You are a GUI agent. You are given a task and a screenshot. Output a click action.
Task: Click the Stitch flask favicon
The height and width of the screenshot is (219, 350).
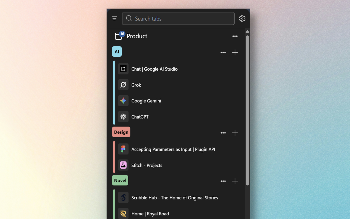click(x=123, y=165)
